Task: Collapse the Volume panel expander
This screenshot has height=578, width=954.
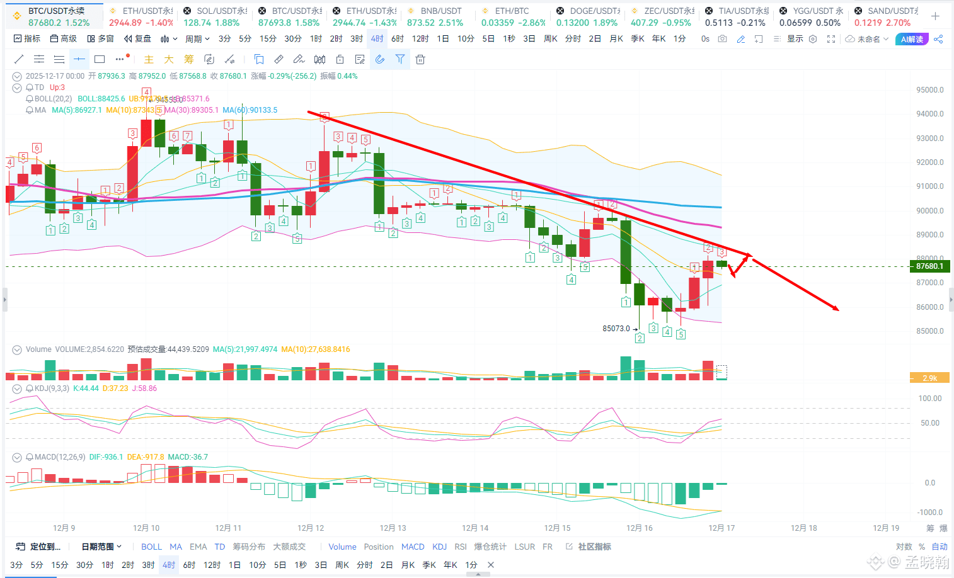Action: 17,349
